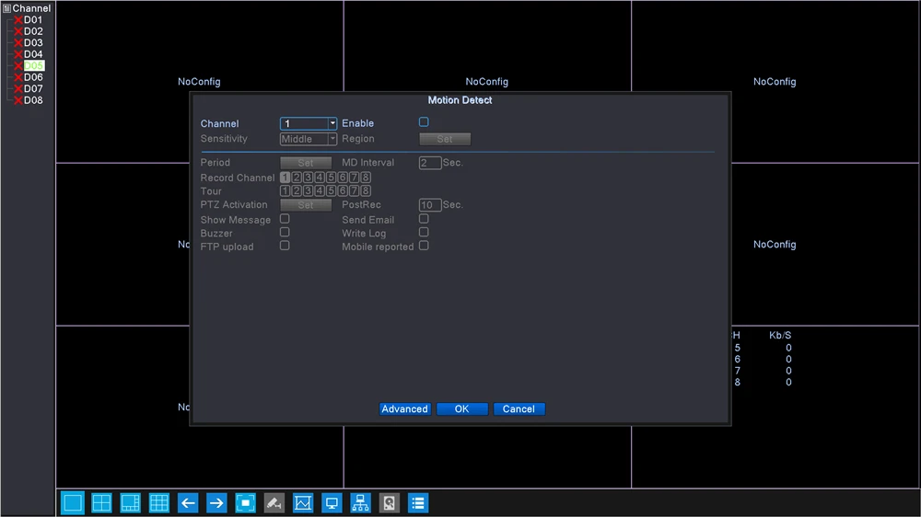Click PTZ Activation Set button
Image resolution: width=921 pixels, height=517 pixels.
pos(306,205)
